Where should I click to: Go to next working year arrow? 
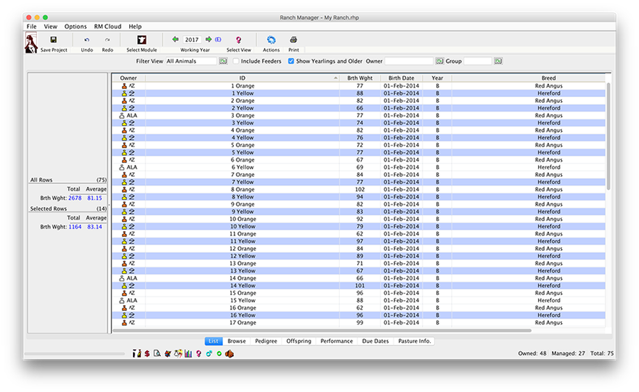(x=208, y=39)
